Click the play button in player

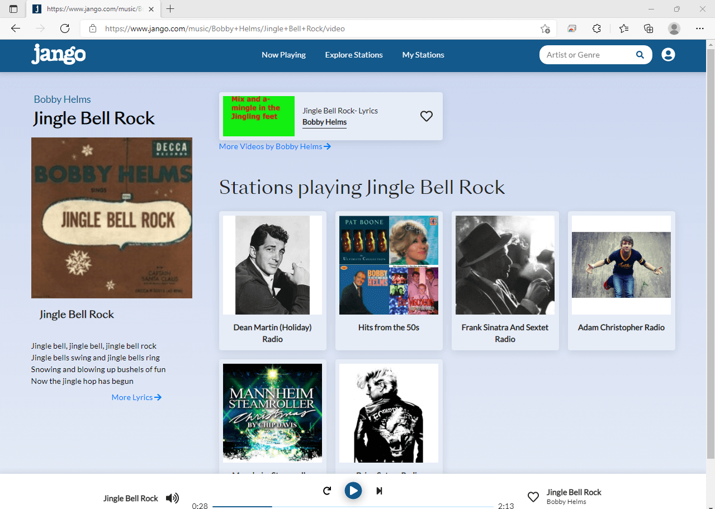coord(353,491)
